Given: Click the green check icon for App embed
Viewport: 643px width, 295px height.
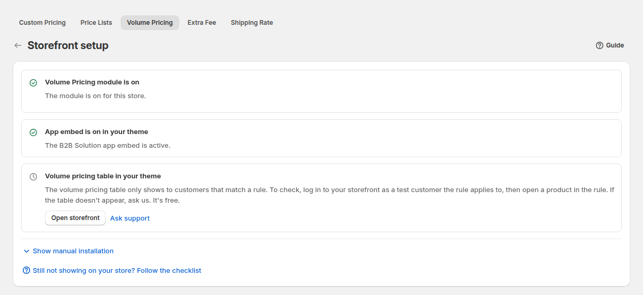Looking at the screenshot, I should tap(33, 132).
